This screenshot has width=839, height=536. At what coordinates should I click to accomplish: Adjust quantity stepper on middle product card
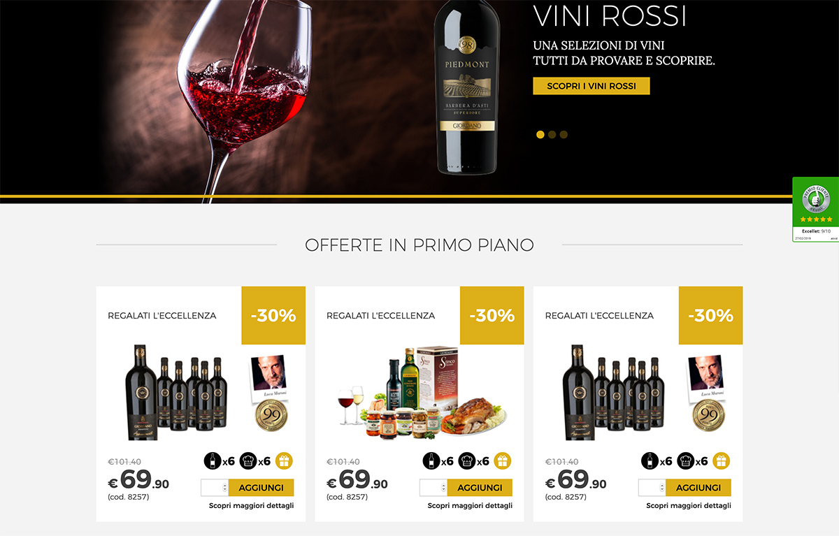433,488
